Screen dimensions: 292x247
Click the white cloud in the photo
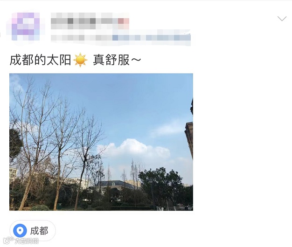[134, 148]
